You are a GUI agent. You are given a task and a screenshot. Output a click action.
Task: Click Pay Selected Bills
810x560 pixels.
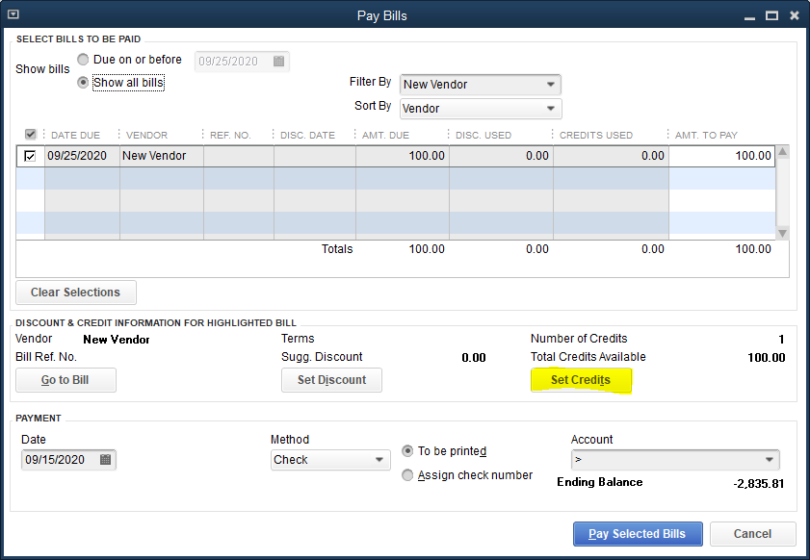click(637, 534)
